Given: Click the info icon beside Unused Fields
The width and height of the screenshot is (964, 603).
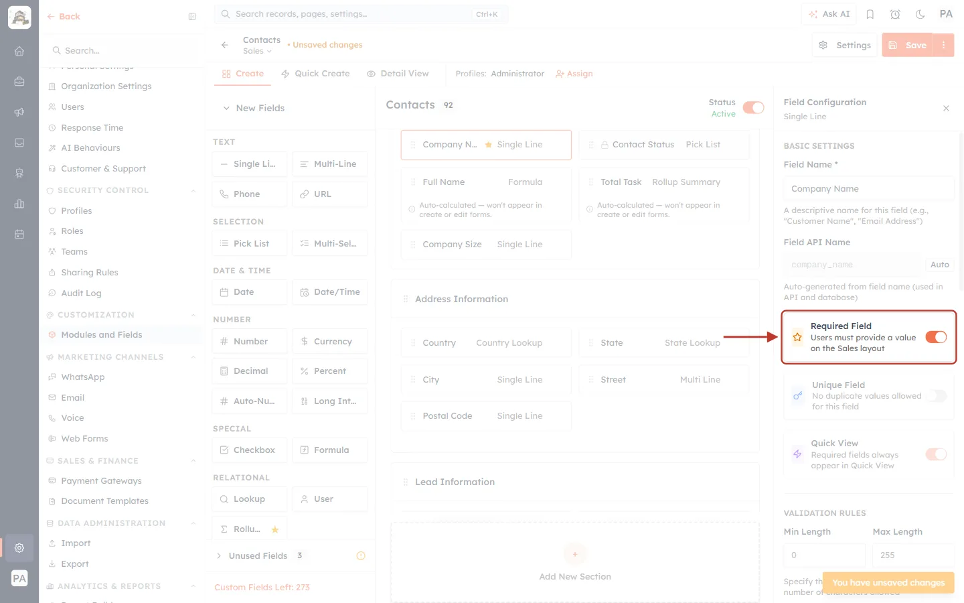Looking at the screenshot, I should coord(361,555).
